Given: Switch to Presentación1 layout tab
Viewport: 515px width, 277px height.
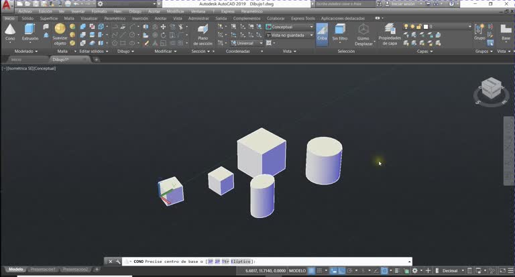Looking at the screenshot, I should pyautogui.click(x=43, y=270).
